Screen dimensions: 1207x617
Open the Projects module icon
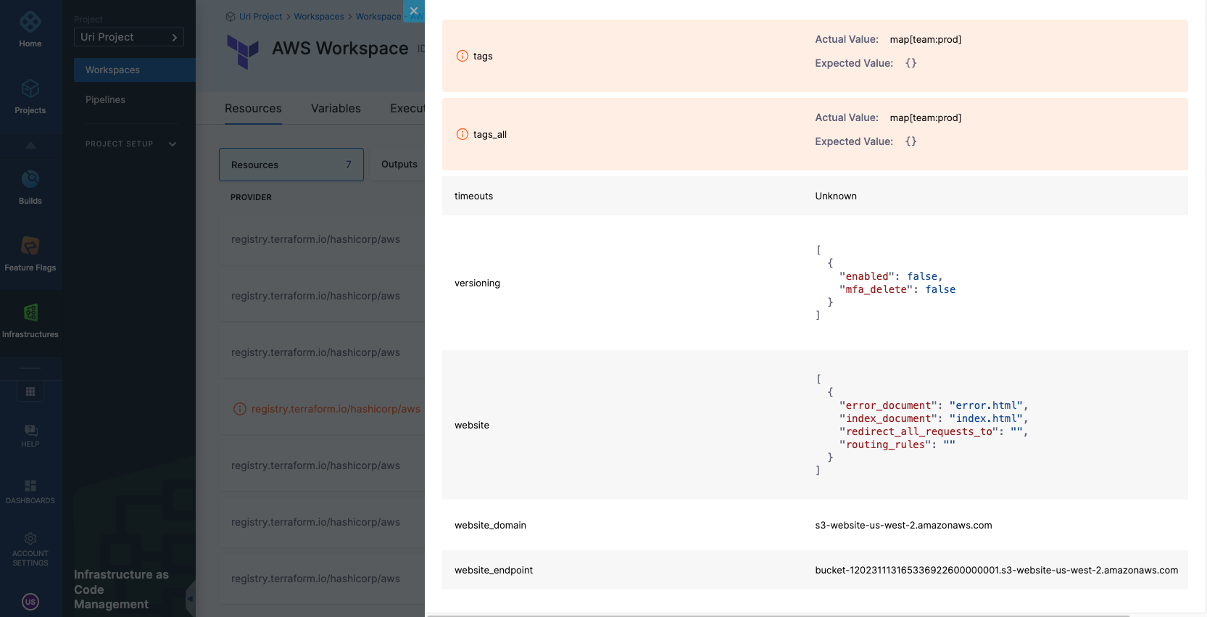pos(30,89)
